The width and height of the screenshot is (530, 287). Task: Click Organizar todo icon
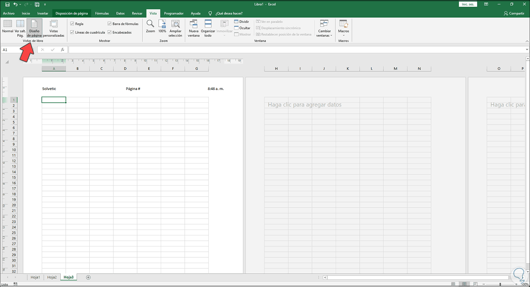click(208, 24)
